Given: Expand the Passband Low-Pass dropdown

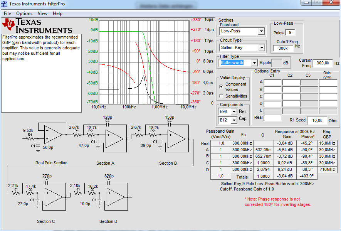Looking at the screenshot, I should (x=261, y=31).
